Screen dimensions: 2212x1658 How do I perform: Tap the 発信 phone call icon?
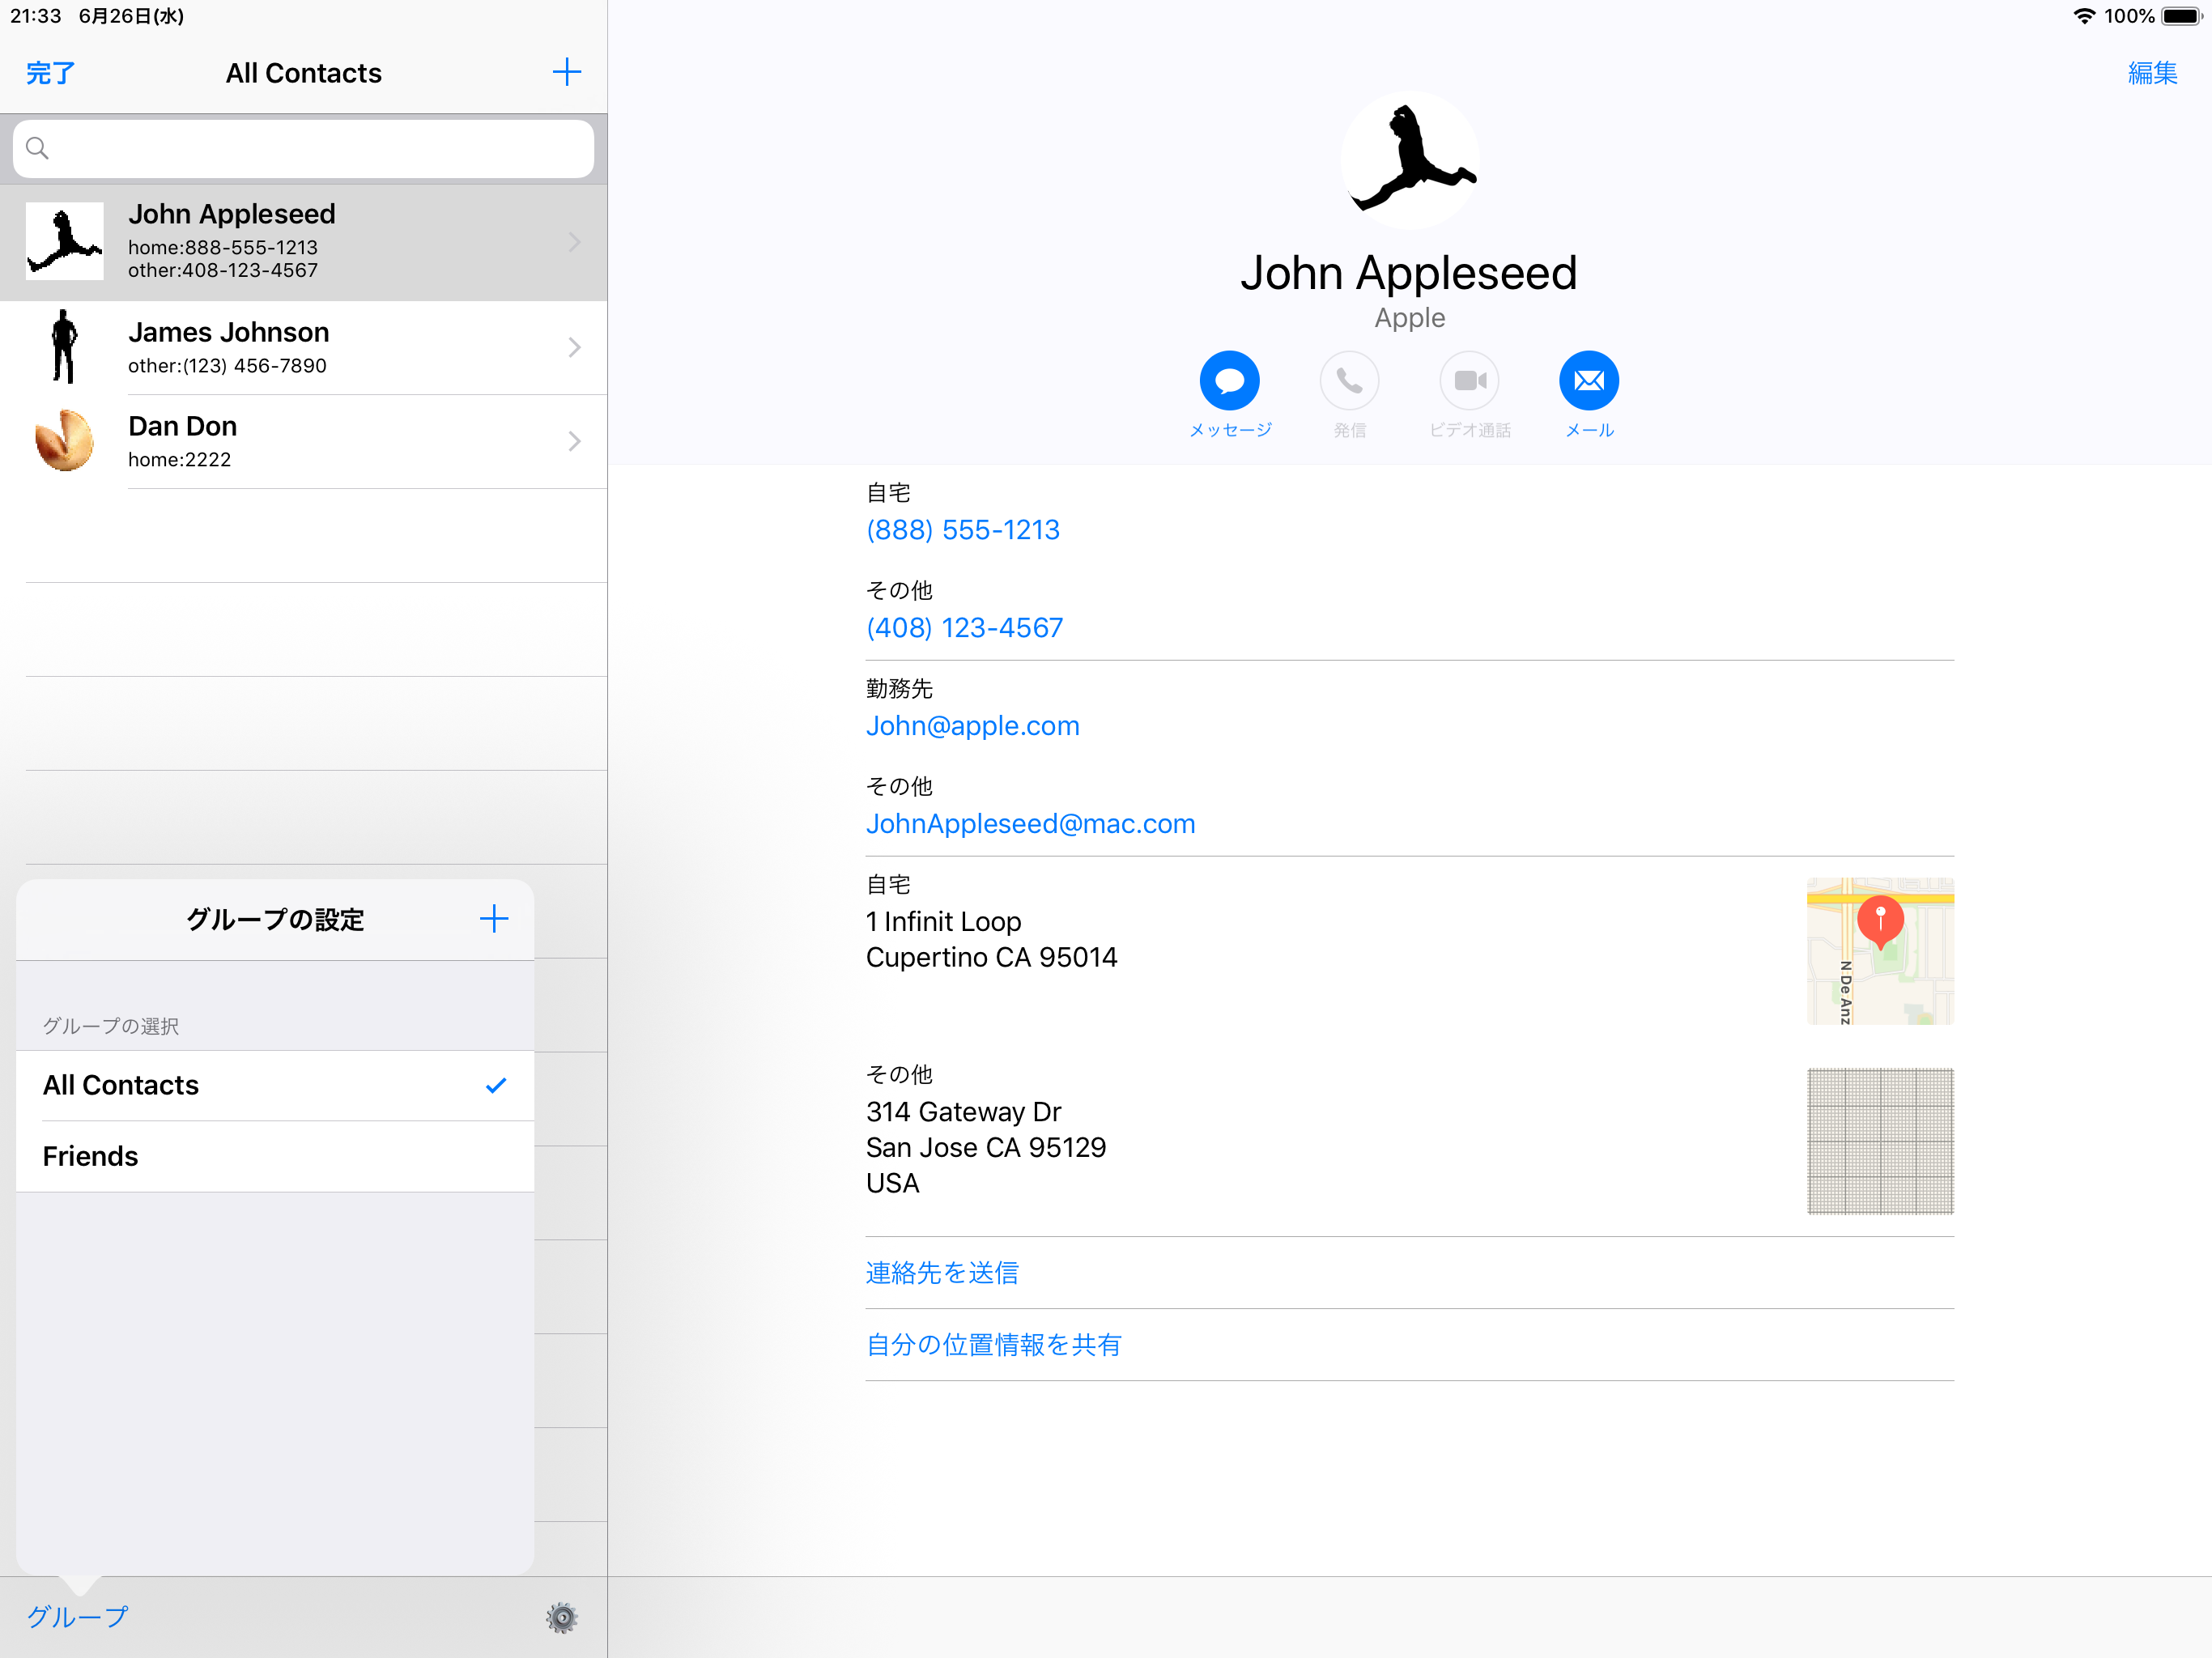click(x=1349, y=381)
